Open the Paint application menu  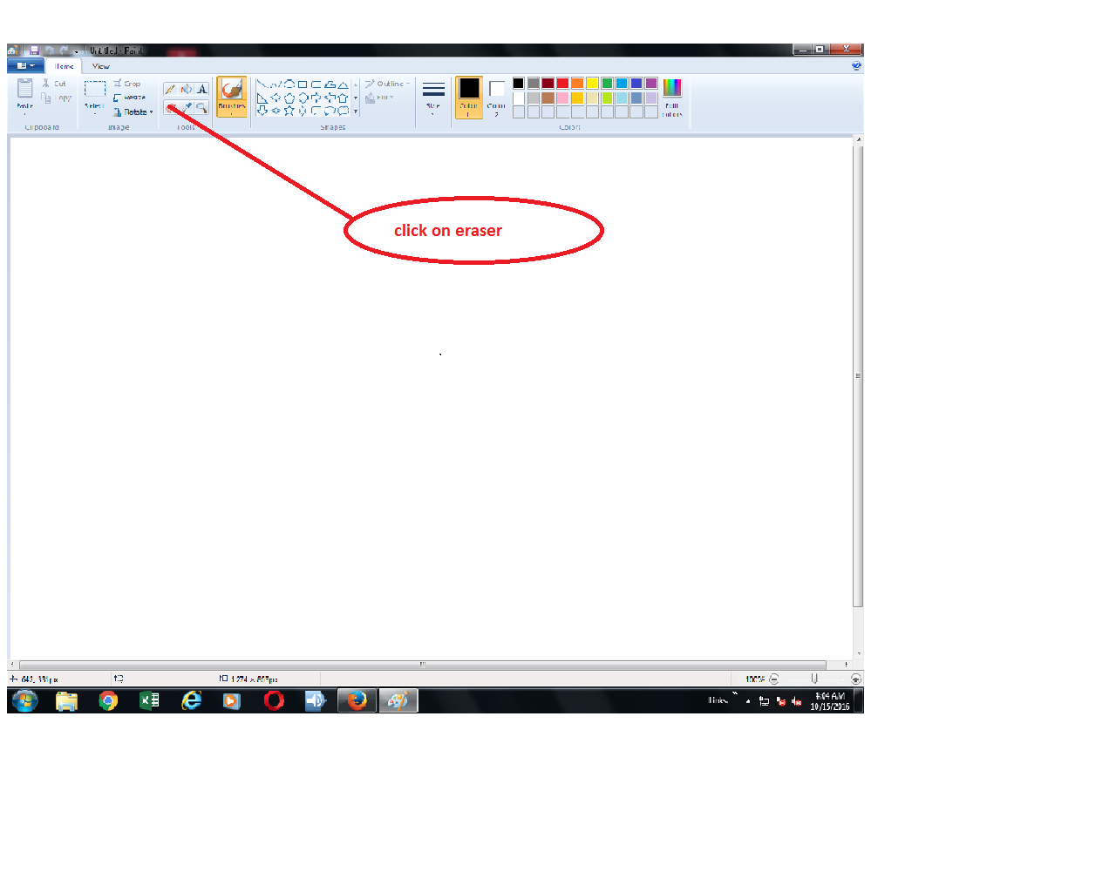[24, 65]
